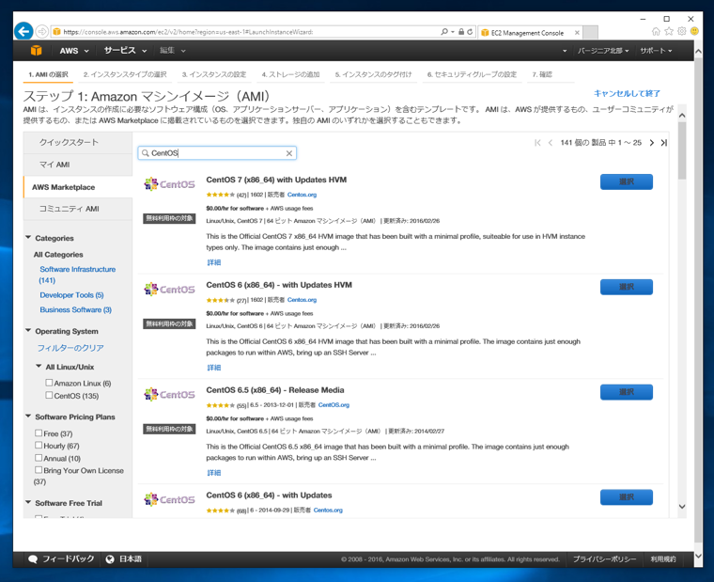Viewport: 714px width, 582px height.
Task: Click the AMI search input field
Action: [217, 153]
